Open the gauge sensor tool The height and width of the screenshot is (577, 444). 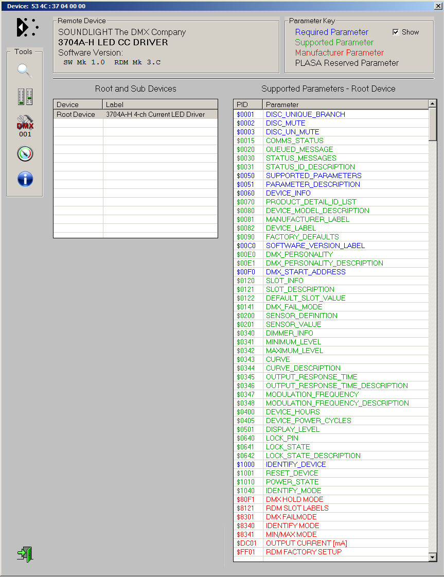25,153
